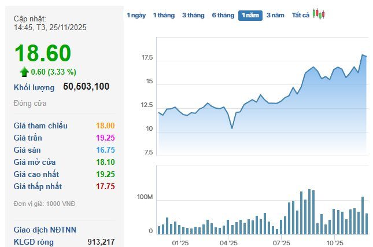Click the candlestick chart type icon
Screen dimensions: 373x247
pos(319,14)
